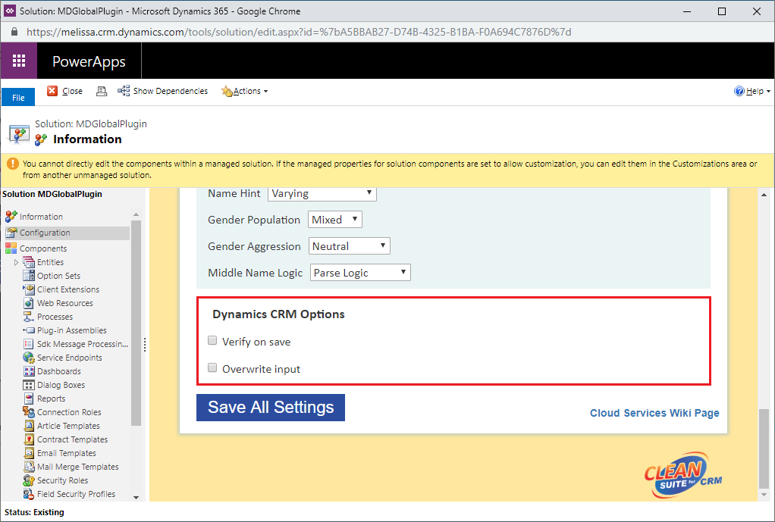Viewport: 775px width, 522px height.
Task: Click the Service Endpoints icon
Action: [29, 358]
